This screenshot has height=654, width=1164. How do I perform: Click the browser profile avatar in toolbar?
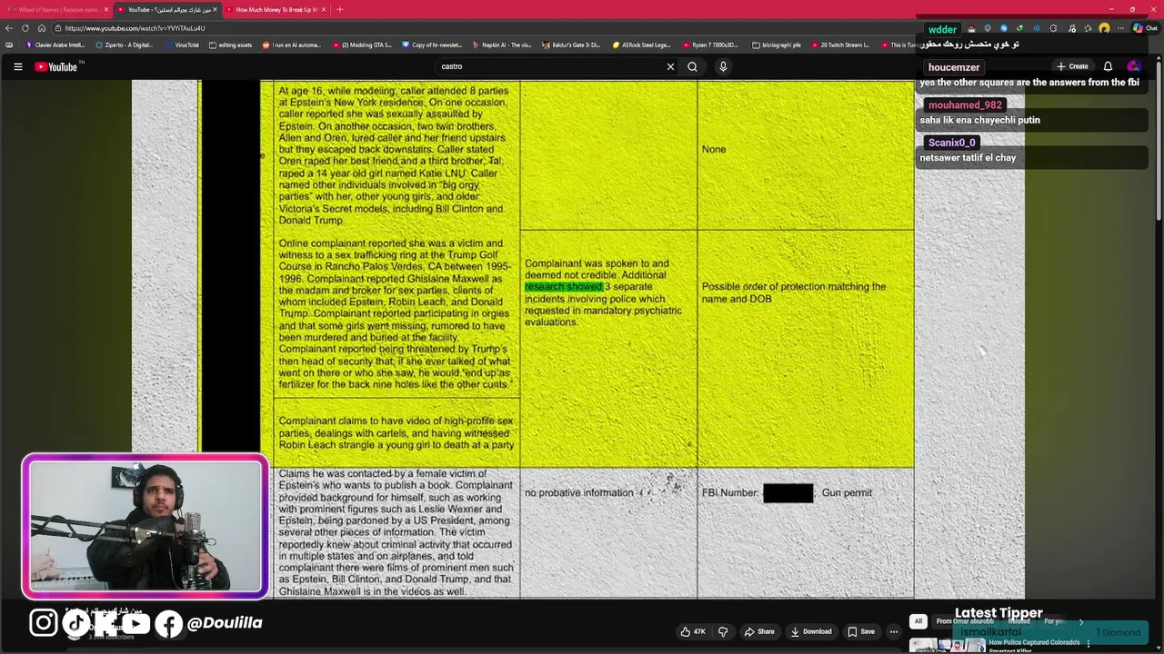coord(1104,28)
